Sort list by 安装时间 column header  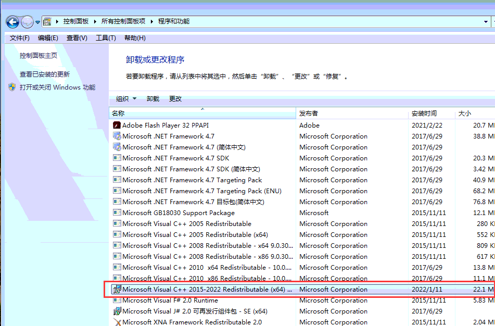coord(431,113)
